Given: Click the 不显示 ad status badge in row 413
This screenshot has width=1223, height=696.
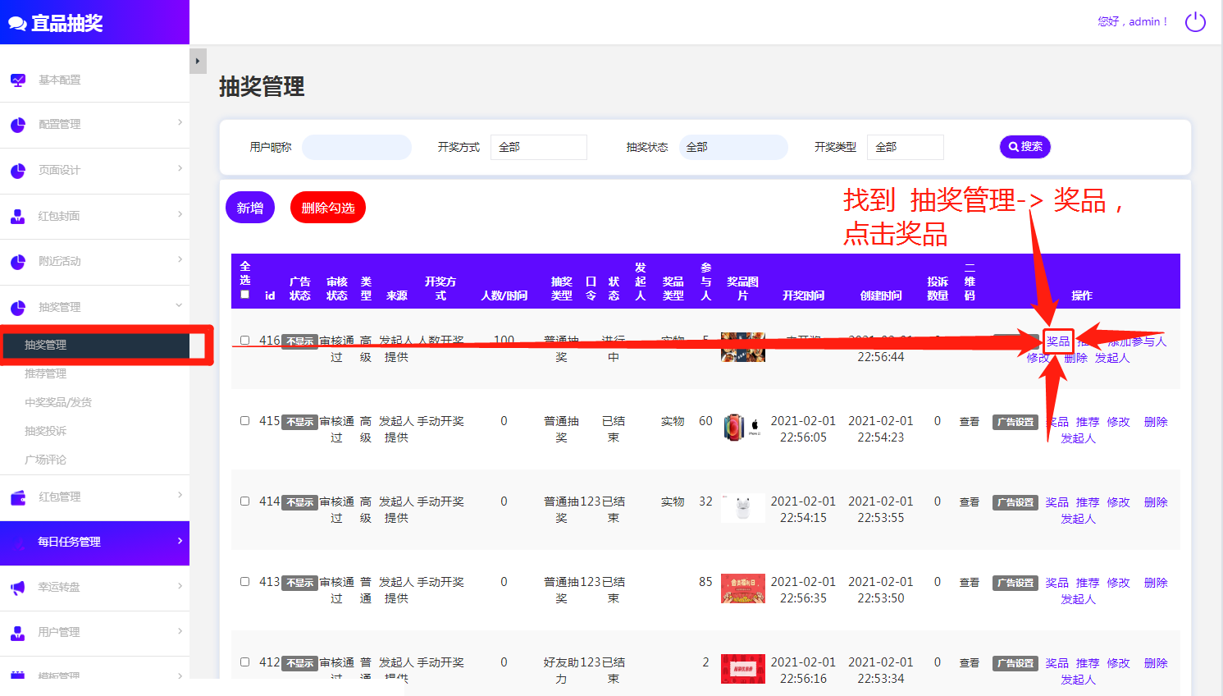Looking at the screenshot, I should 300,583.
